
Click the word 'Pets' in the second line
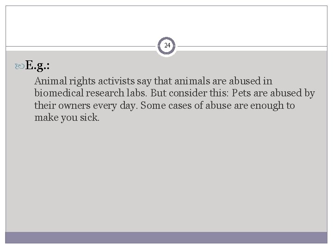click(x=241, y=93)
